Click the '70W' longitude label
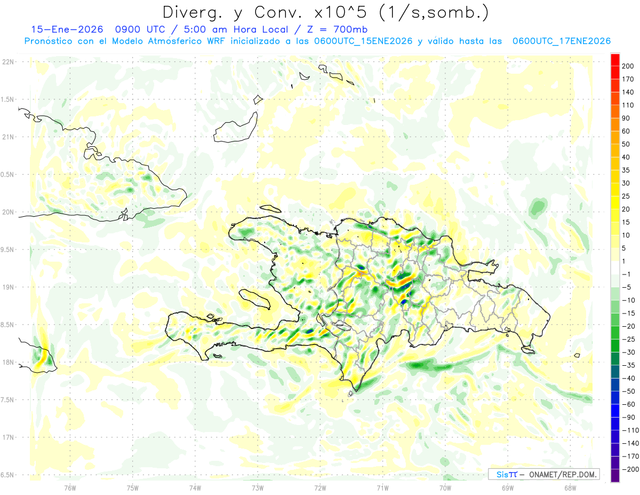 pyautogui.click(x=445, y=488)
